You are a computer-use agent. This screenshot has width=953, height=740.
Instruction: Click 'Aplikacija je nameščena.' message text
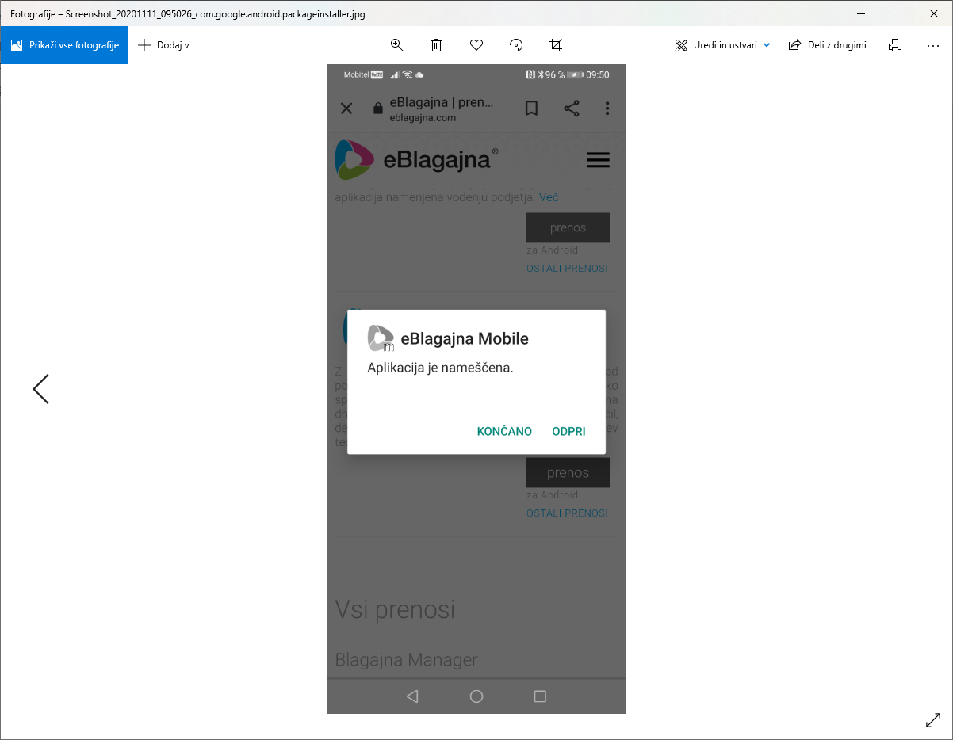(440, 368)
